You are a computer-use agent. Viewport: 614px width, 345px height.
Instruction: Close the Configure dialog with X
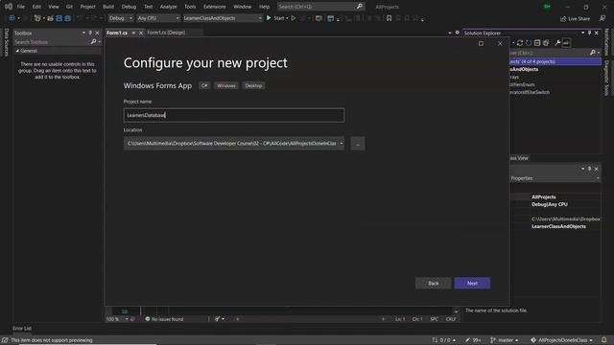pyautogui.click(x=500, y=43)
